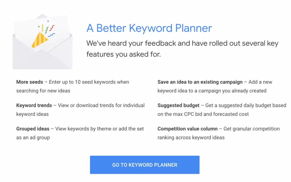Click the Grouped ideas feature label
Viewport: 291px width, 182px height.
point(33,129)
